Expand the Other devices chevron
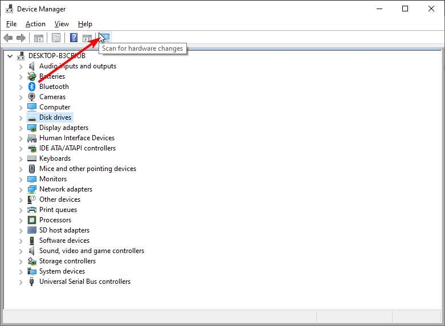 pyautogui.click(x=21, y=200)
